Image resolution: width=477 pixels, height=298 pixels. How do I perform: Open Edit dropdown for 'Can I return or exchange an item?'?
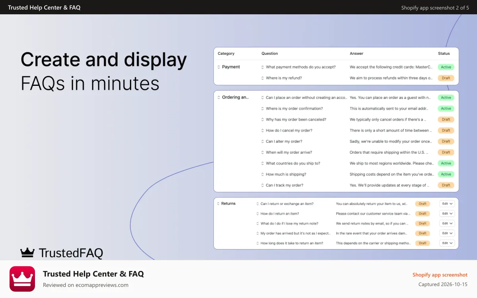[x=447, y=203]
